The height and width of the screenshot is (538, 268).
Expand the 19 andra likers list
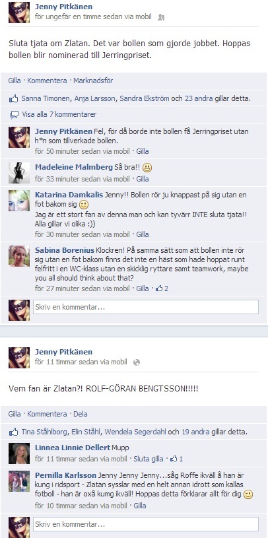tap(189, 432)
